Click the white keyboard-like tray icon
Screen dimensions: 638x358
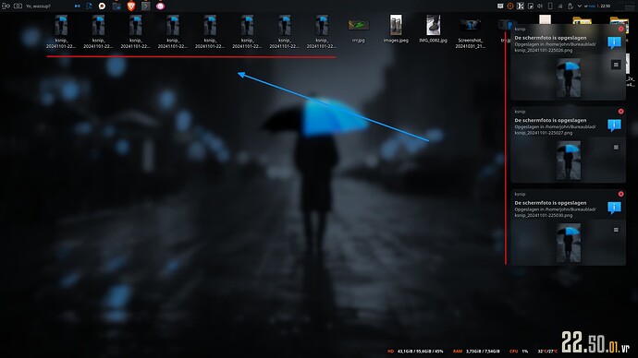click(500, 6)
